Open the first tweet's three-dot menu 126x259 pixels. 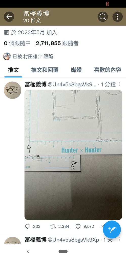coord(120,84)
